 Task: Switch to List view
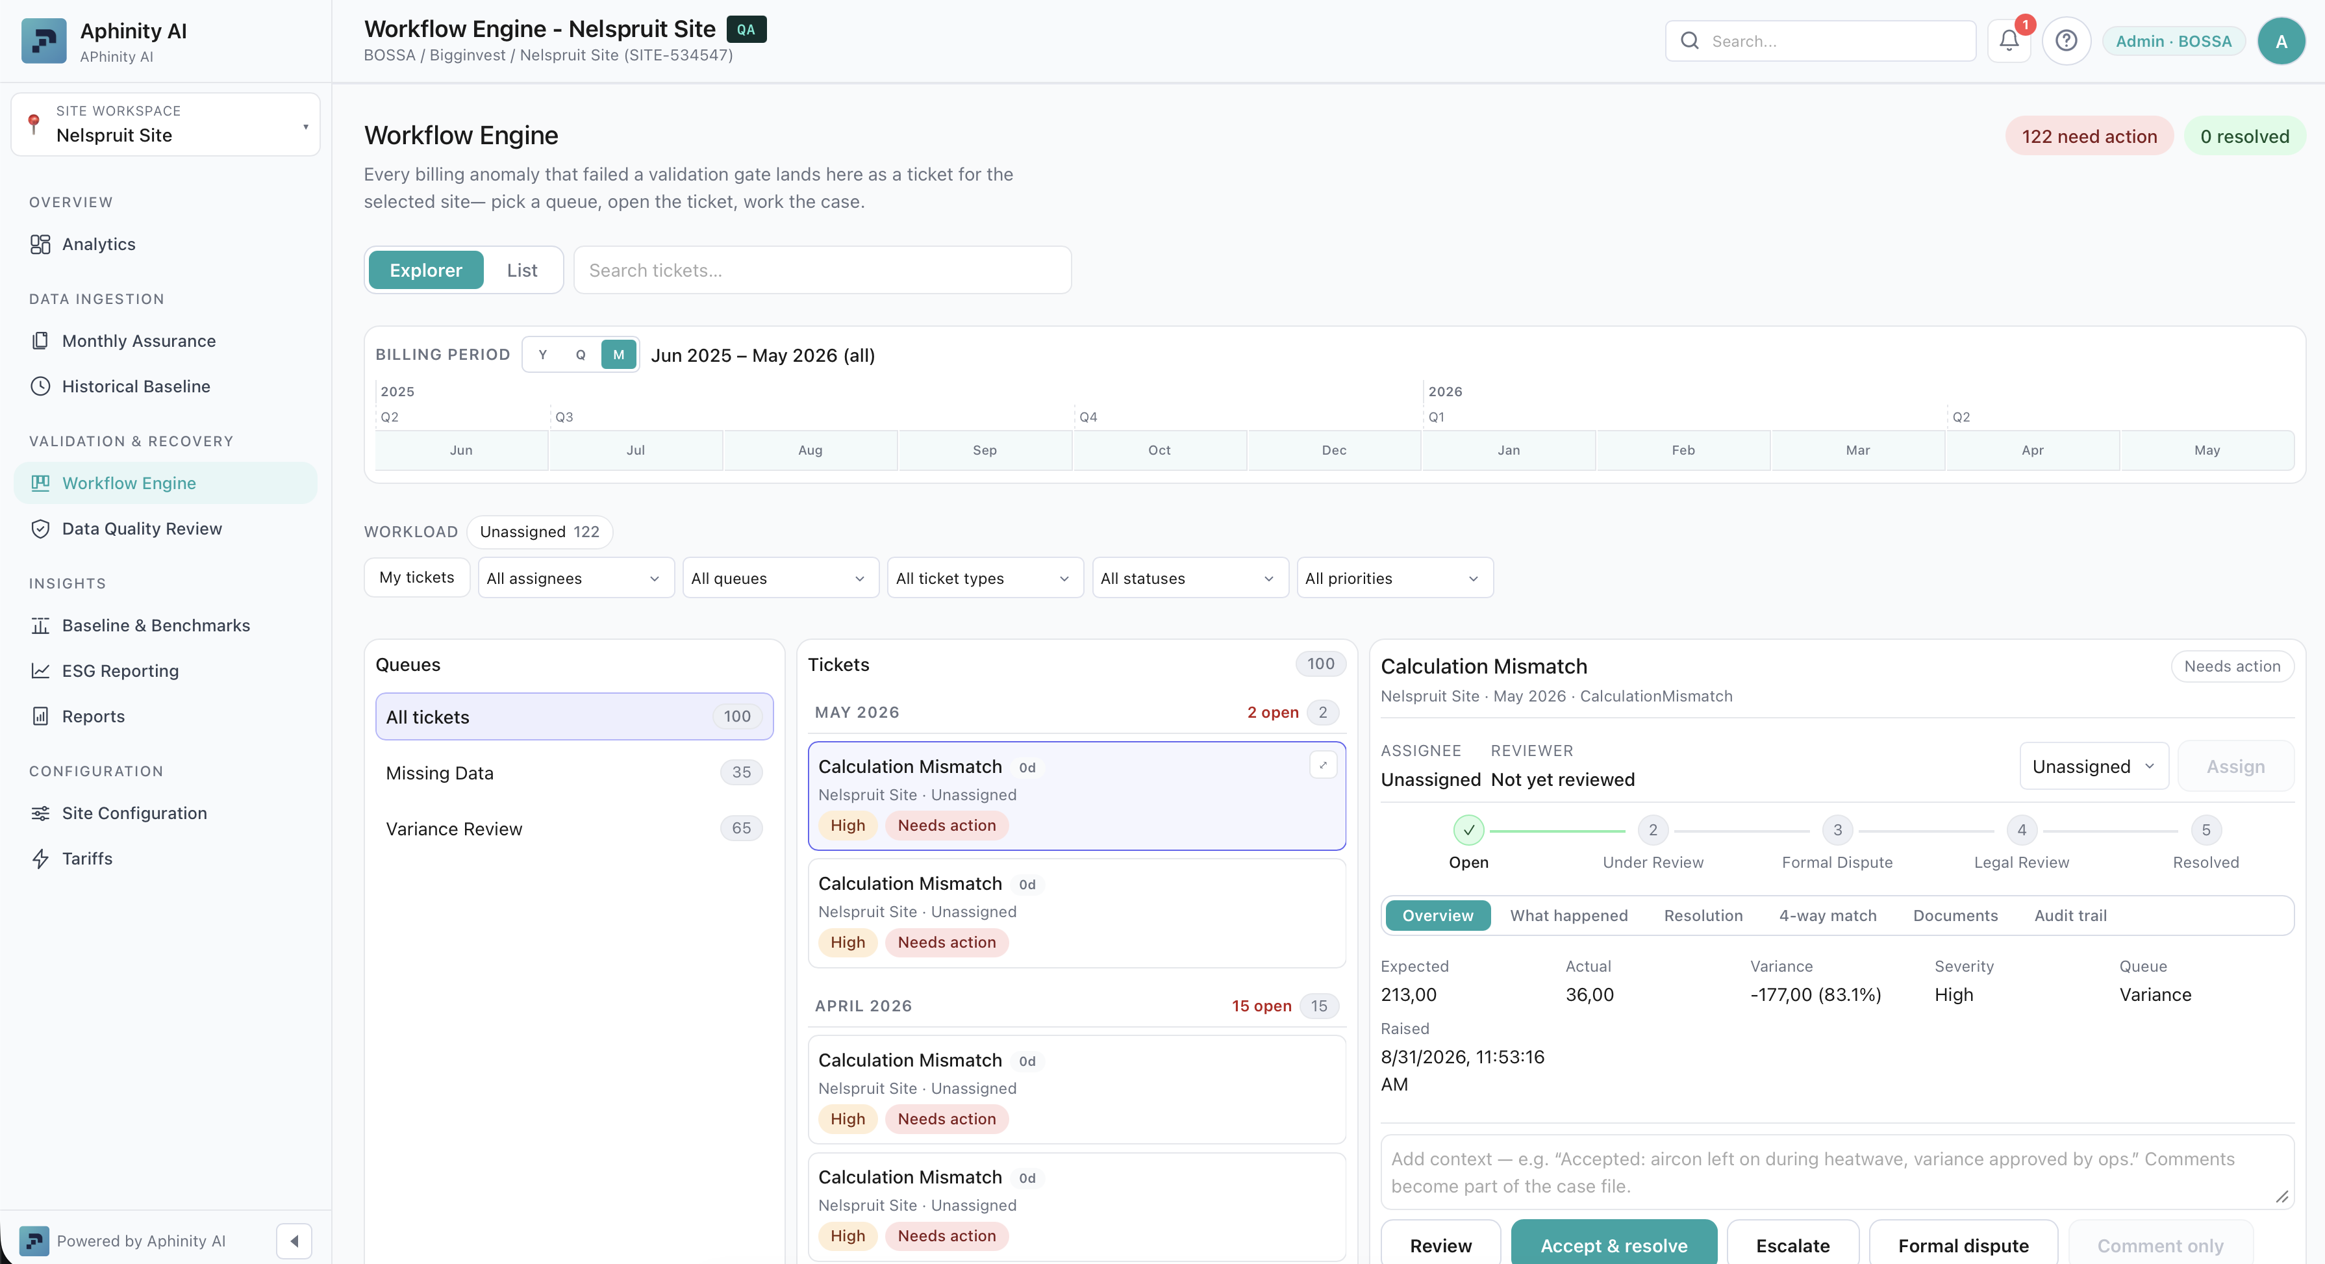(522, 270)
